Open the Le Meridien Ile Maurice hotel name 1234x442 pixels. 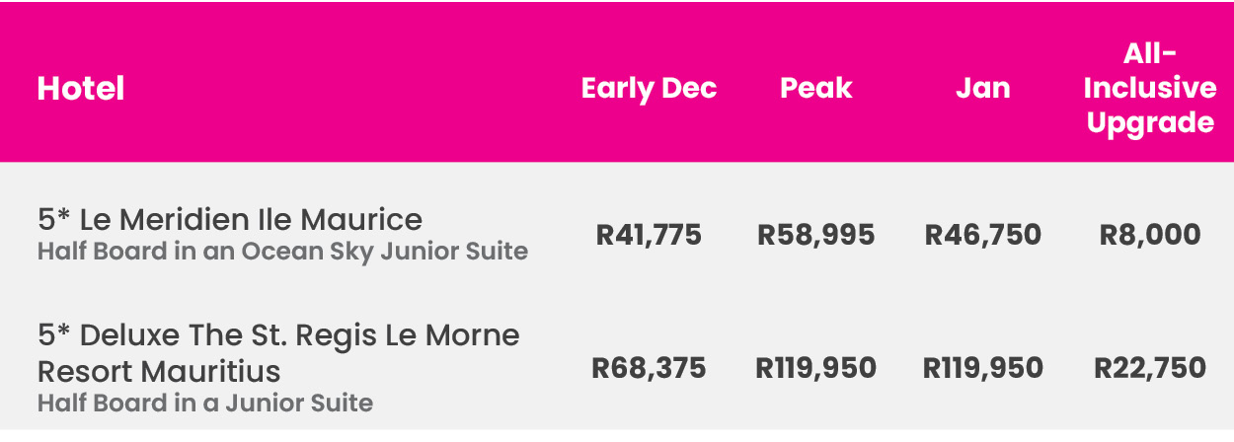[x=251, y=219]
